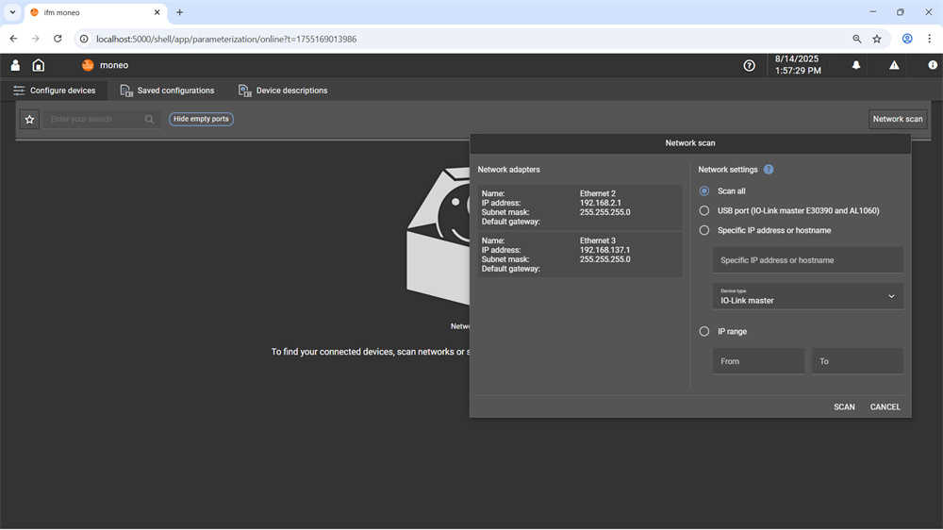Click the Network scan button

click(x=898, y=119)
